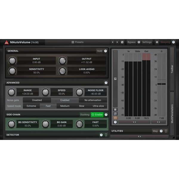Viewport: 179px width, 179px height.
Task: Click the MeldaProduction logo icon
Action: tap(7, 42)
